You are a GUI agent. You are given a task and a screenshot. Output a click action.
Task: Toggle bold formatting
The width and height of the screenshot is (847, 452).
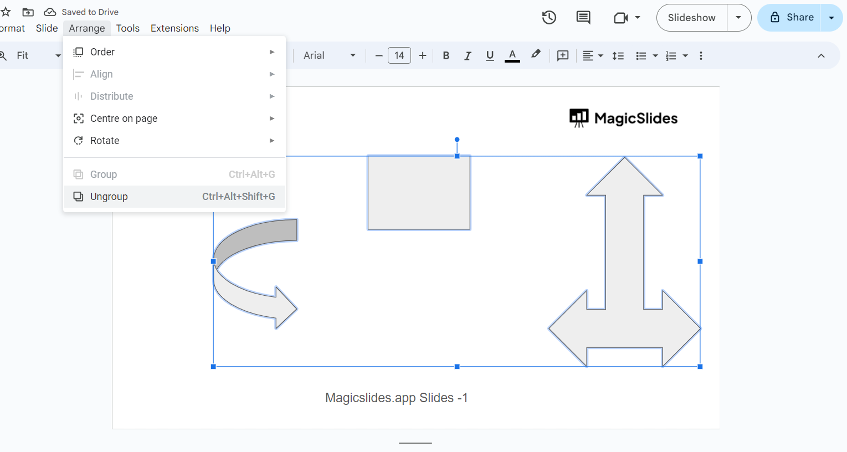pos(446,55)
